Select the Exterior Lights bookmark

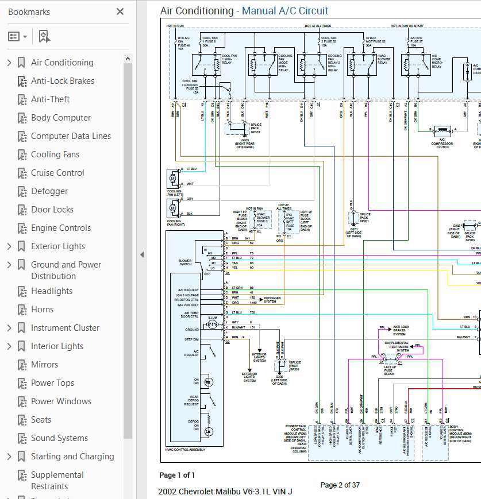tap(58, 247)
